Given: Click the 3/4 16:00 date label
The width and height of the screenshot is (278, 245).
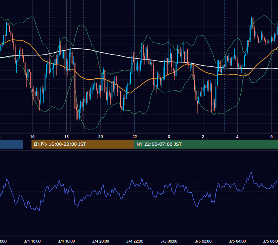Looking at the screenshot, I should coord(32,241).
